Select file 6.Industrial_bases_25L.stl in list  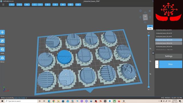168,37
